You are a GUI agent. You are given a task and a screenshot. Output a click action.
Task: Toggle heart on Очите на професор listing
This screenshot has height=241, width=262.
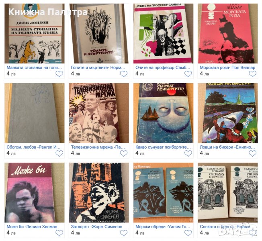188,74
